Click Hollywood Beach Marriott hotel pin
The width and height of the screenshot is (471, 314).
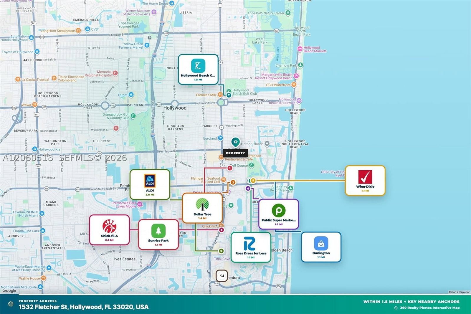click(300, 49)
